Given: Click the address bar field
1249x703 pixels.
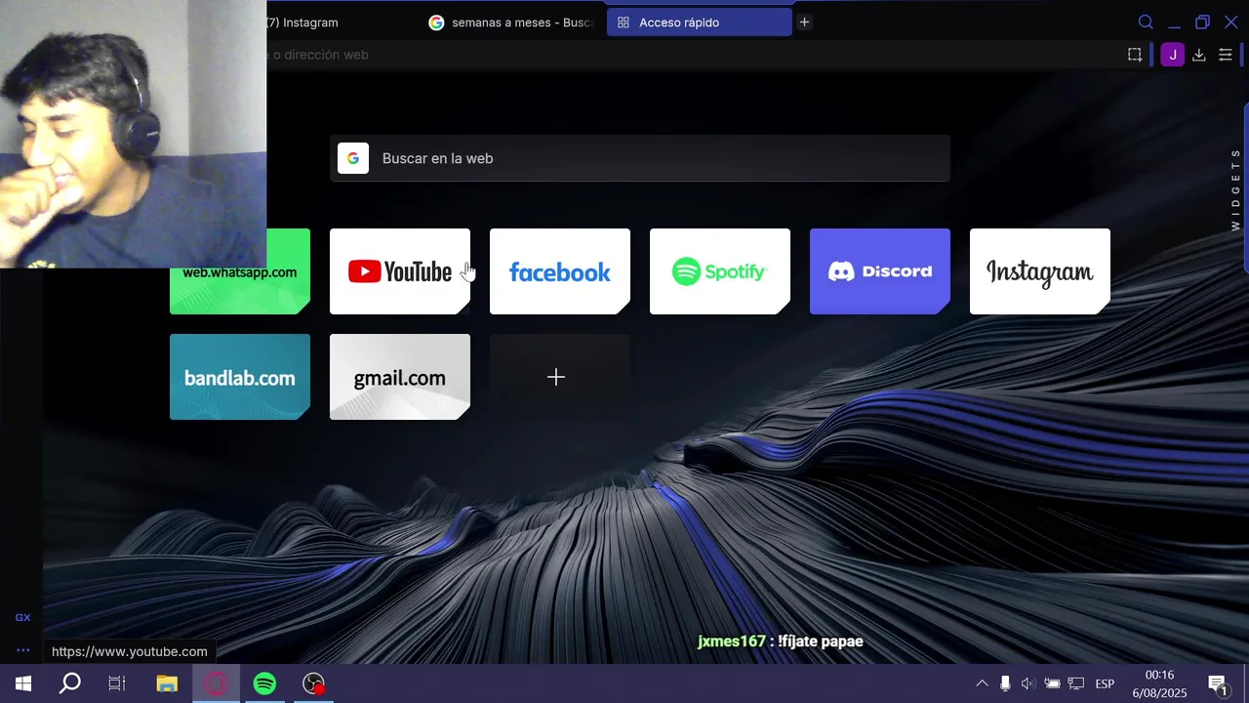Looking at the screenshot, I should pyautogui.click(x=683, y=55).
